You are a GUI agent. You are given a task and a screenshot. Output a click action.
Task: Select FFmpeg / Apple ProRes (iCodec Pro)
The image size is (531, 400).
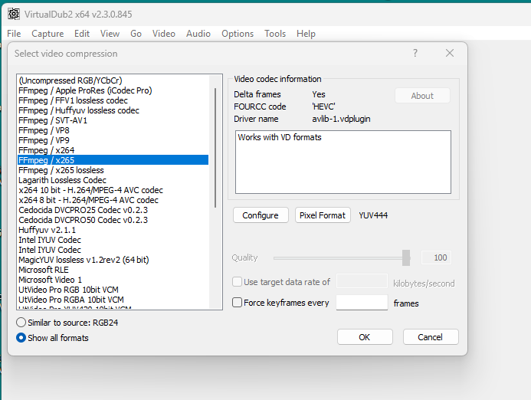coord(113,90)
